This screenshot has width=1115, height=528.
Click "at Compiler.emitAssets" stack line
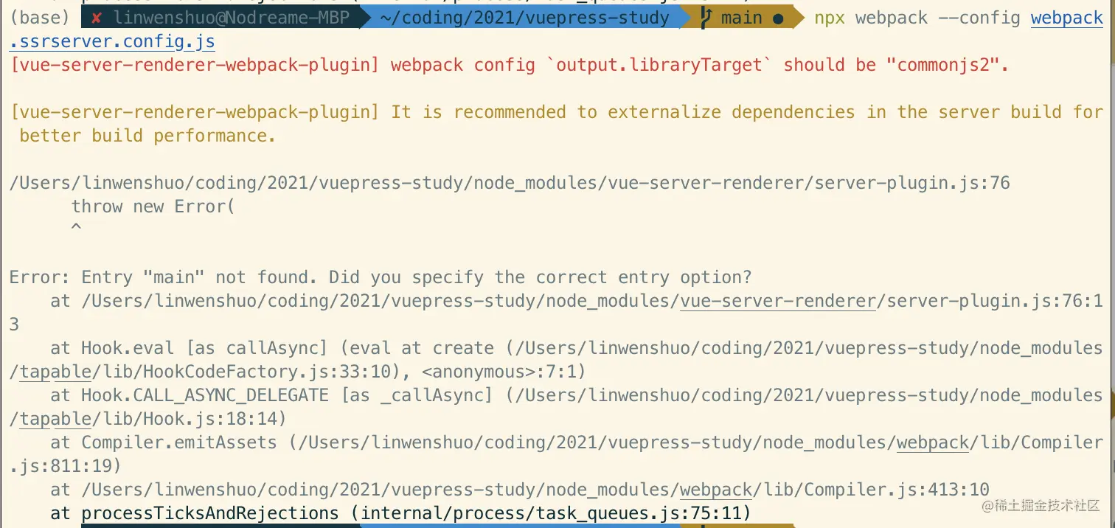pos(577,442)
